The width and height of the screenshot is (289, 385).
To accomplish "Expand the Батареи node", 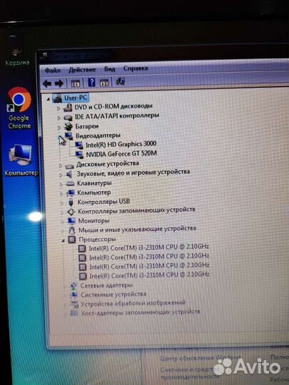I will click(59, 128).
